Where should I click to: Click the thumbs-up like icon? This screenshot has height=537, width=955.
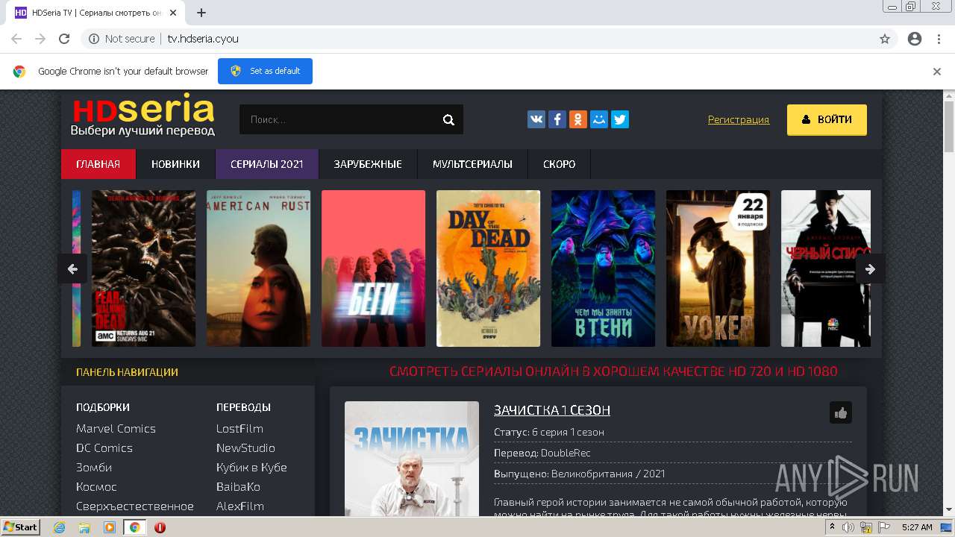click(x=841, y=412)
